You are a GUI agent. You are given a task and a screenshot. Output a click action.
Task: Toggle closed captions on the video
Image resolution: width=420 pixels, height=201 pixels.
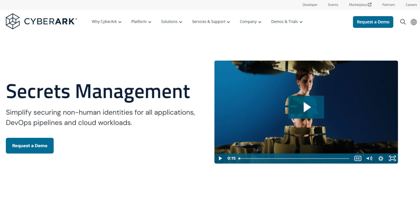tap(358, 158)
